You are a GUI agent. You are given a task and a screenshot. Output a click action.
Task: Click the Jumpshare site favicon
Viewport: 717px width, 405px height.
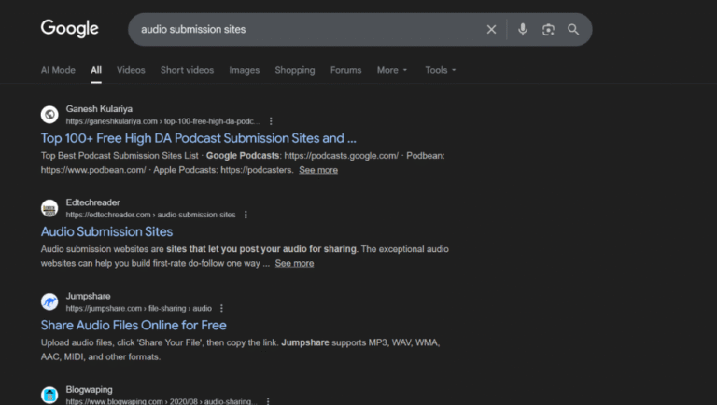[x=49, y=301]
